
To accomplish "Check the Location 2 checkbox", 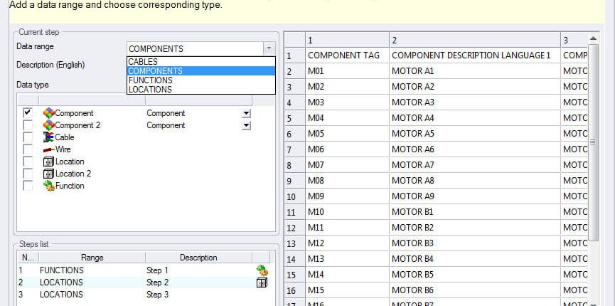I will [x=28, y=174].
